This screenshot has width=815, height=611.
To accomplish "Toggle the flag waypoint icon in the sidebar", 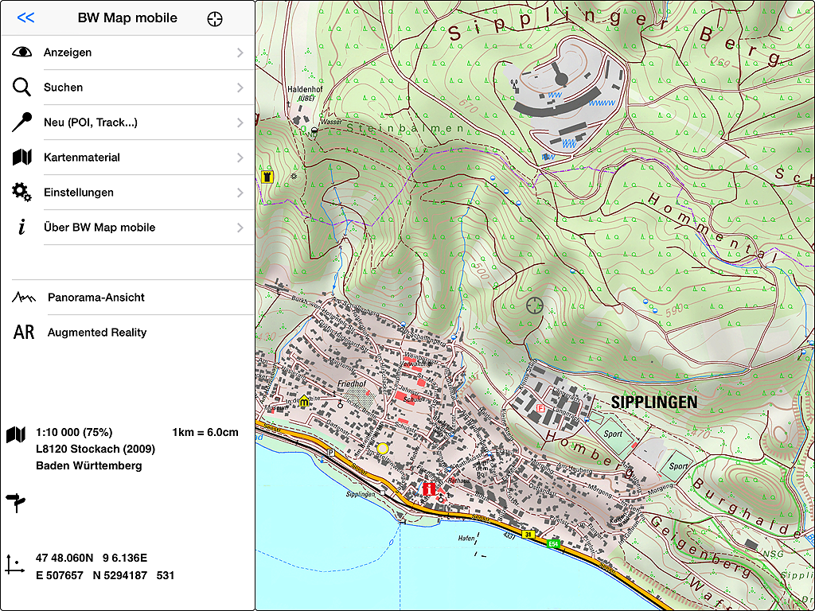I will click(18, 503).
